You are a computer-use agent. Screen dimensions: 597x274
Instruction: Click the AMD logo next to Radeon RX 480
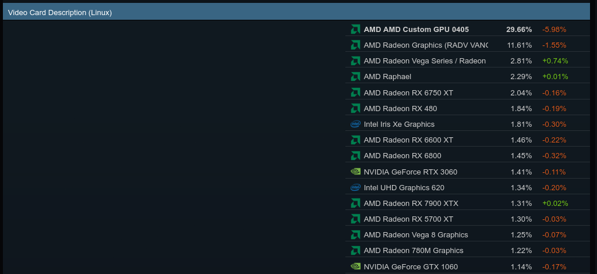[x=355, y=108]
